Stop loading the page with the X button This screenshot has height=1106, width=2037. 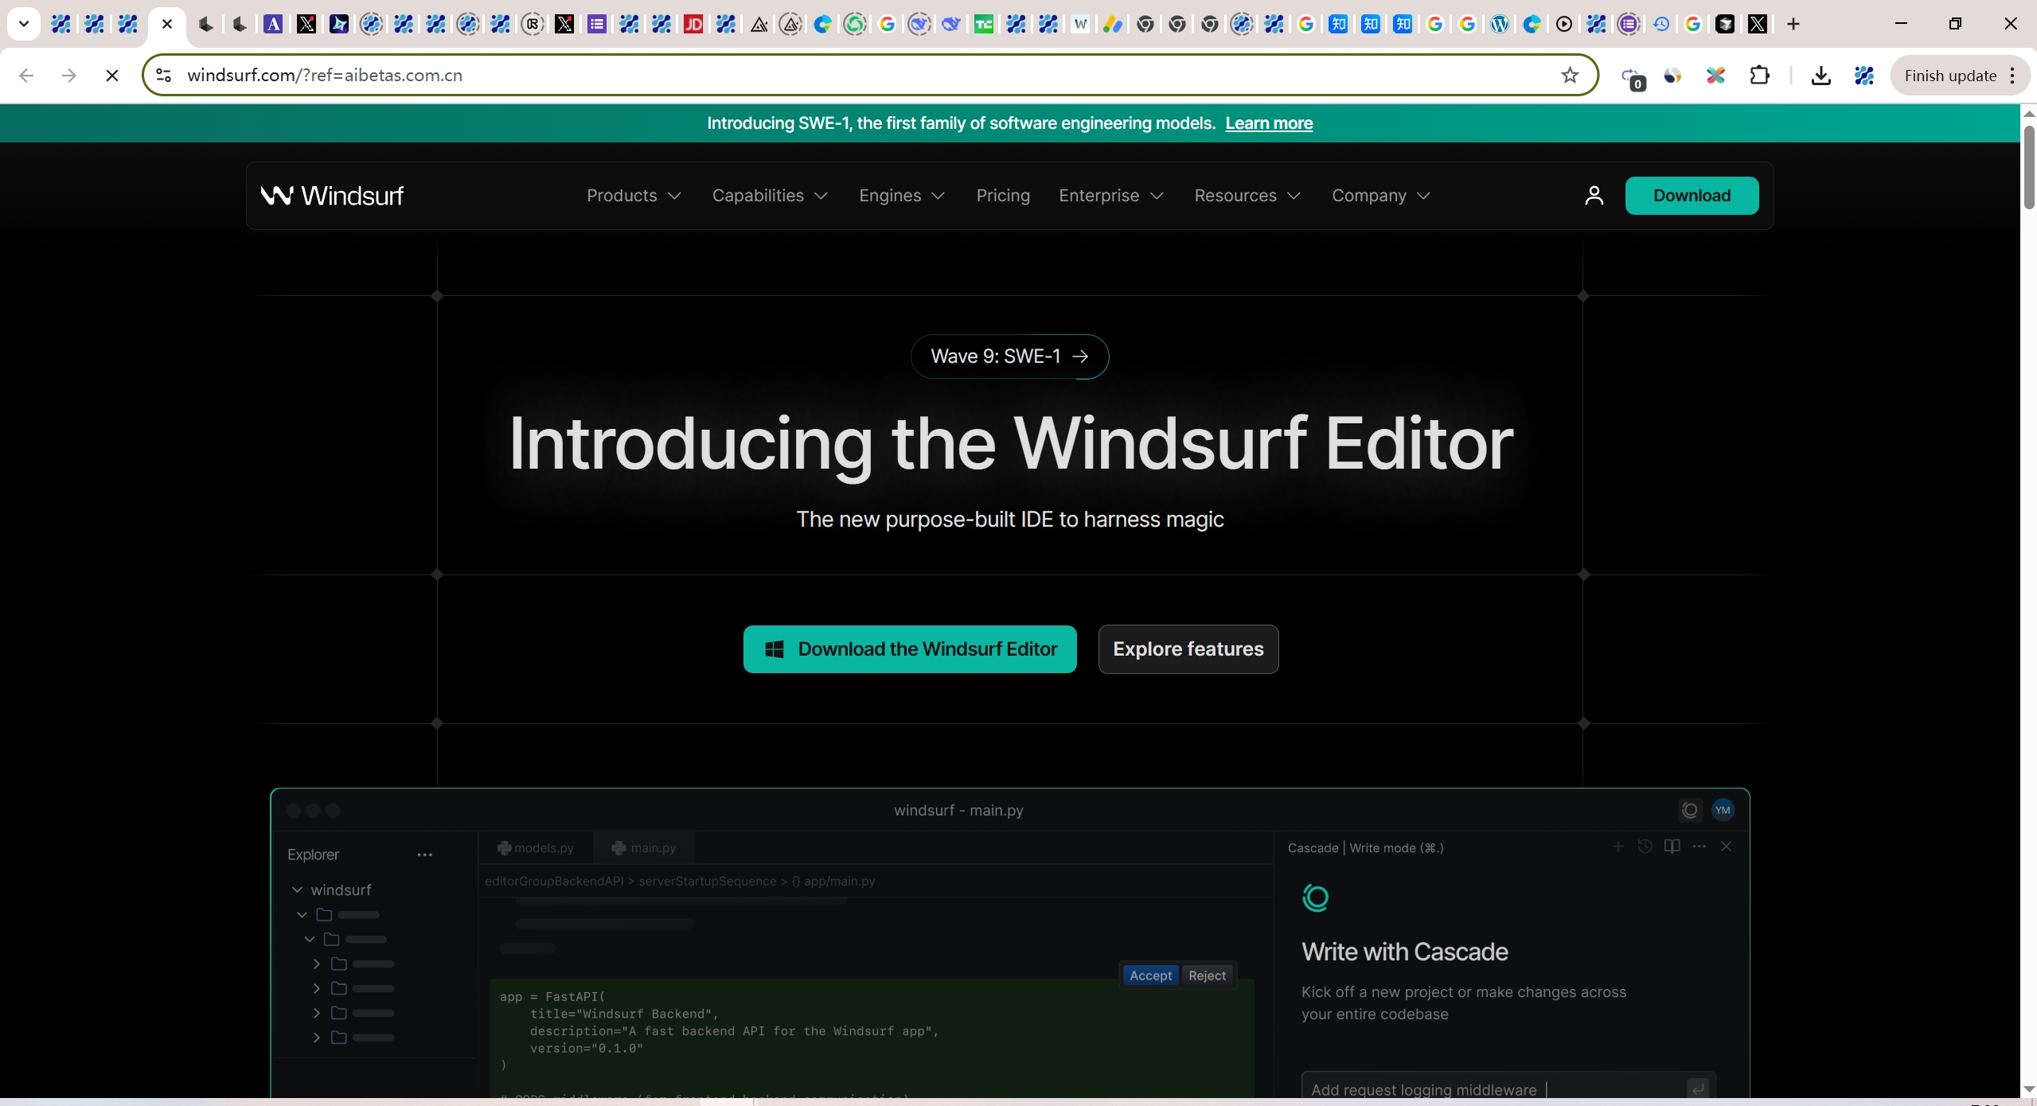[112, 76]
